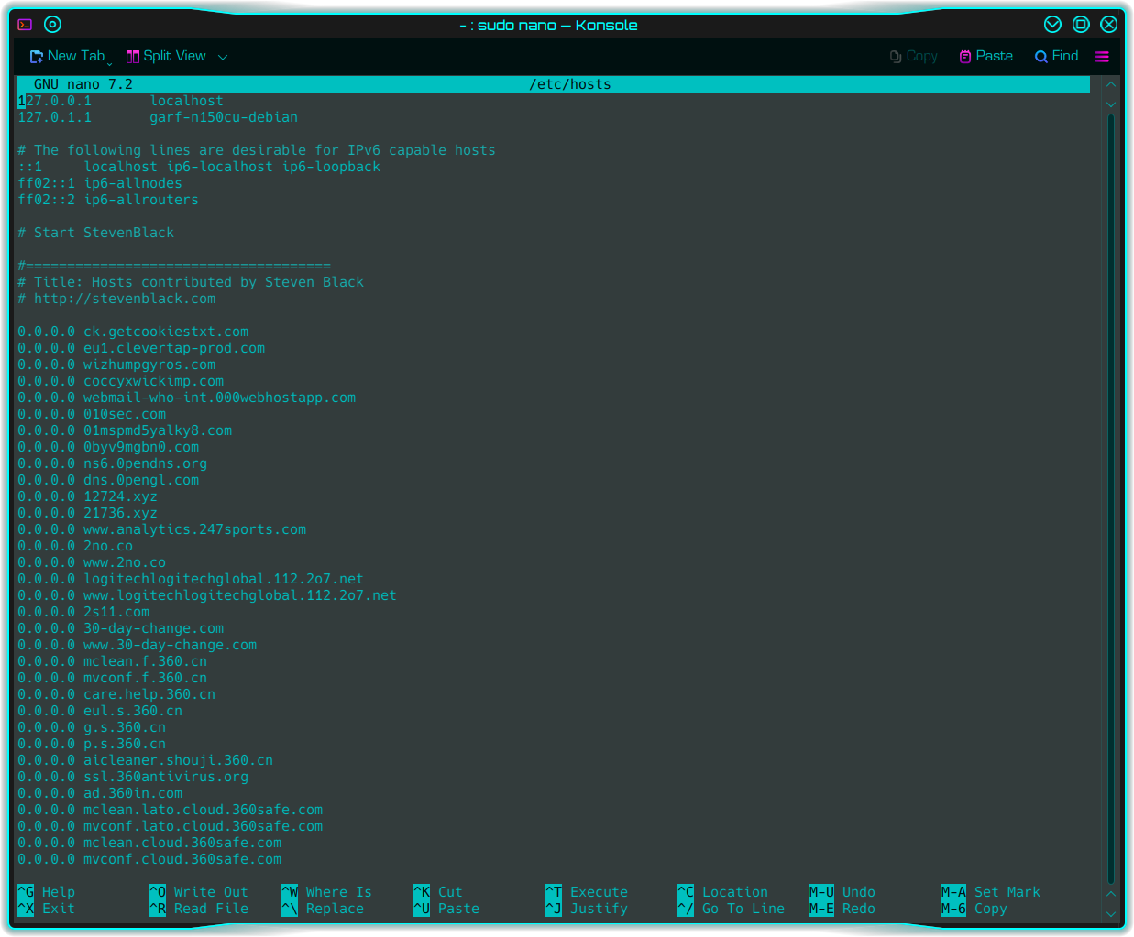Image resolution: width=1134 pixels, height=937 pixels.
Task: Click the ^T Execute shortcut label
Action: [x=587, y=892]
